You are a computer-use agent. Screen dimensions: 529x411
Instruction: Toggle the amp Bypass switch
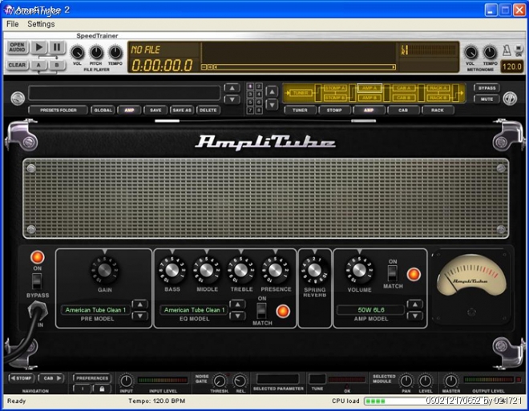tap(36, 281)
